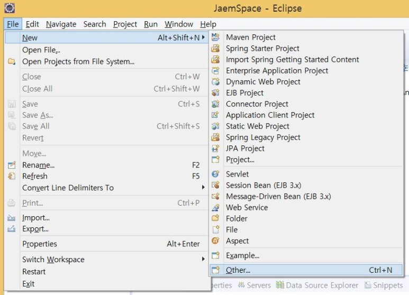
Task: Open the Run menu
Action: click(x=151, y=24)
